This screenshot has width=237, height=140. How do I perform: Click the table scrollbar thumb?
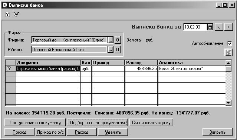(x=228, y=69)
